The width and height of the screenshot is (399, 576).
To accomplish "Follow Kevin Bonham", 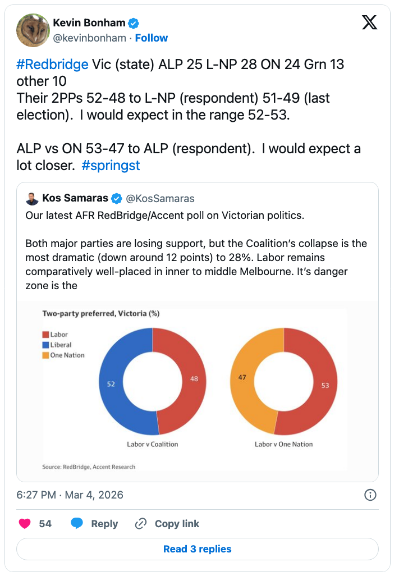I will tap(151, 38).
